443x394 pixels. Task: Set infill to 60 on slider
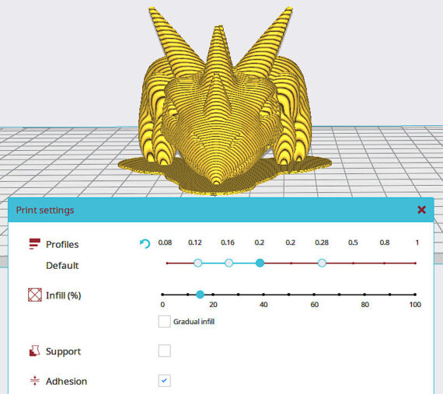click(314, 295)
